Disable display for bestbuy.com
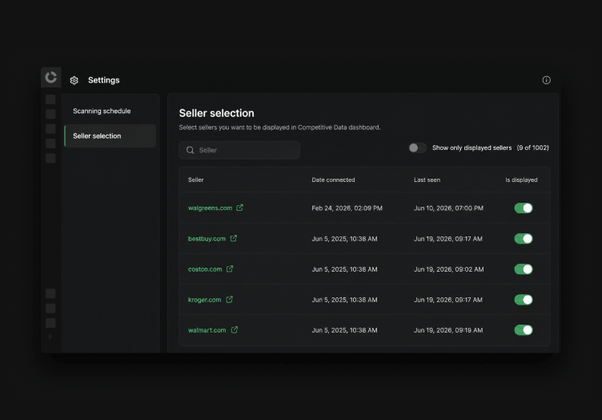The height and width of the screenshot is (420, 602). click(x=524, y=239)
